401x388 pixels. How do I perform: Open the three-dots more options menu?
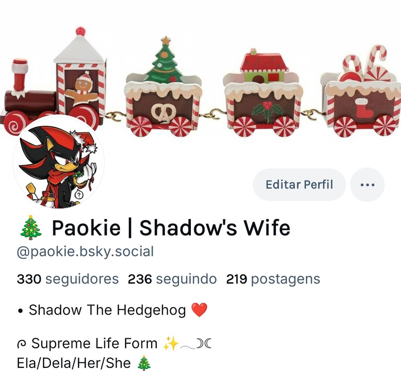367,184
